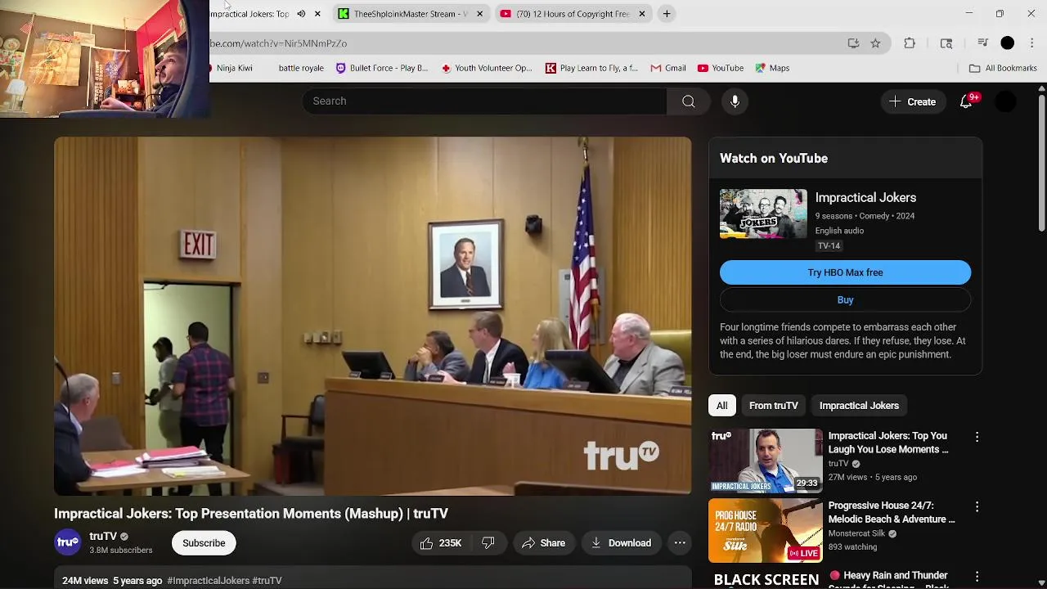Viewport: 1047px width, 589px height.
Task: Click the Buy button
Action: pos(845,300)
